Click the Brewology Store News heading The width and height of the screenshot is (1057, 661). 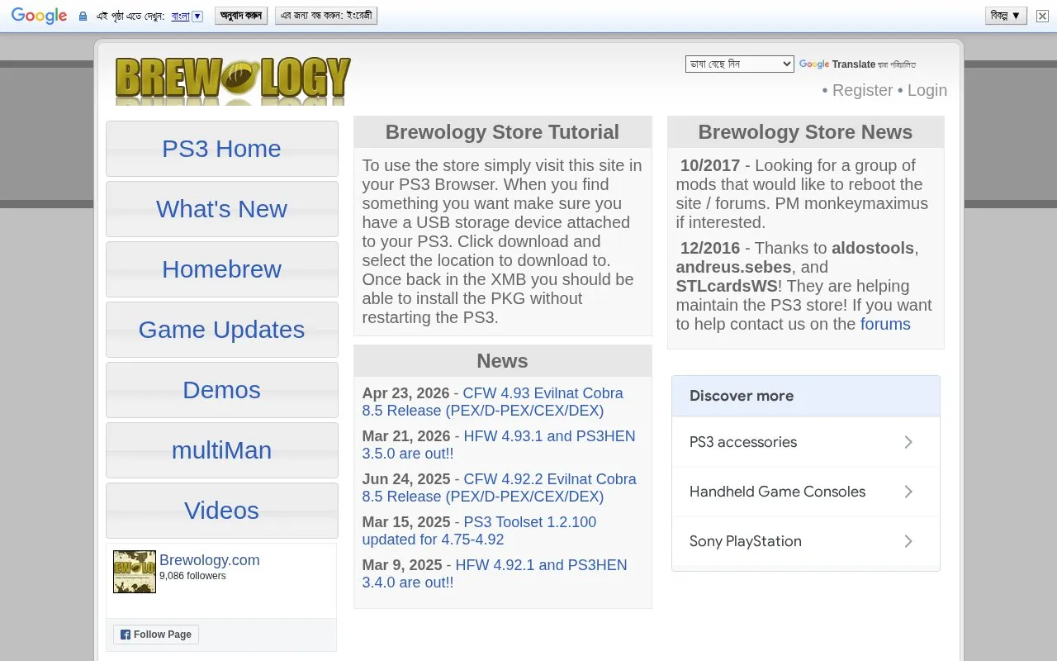click(805, 132)
